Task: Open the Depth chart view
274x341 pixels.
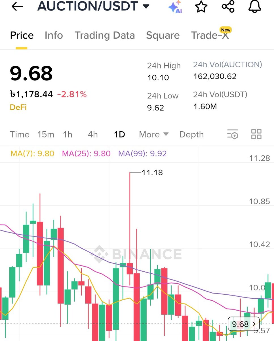Action: [191, 134]
